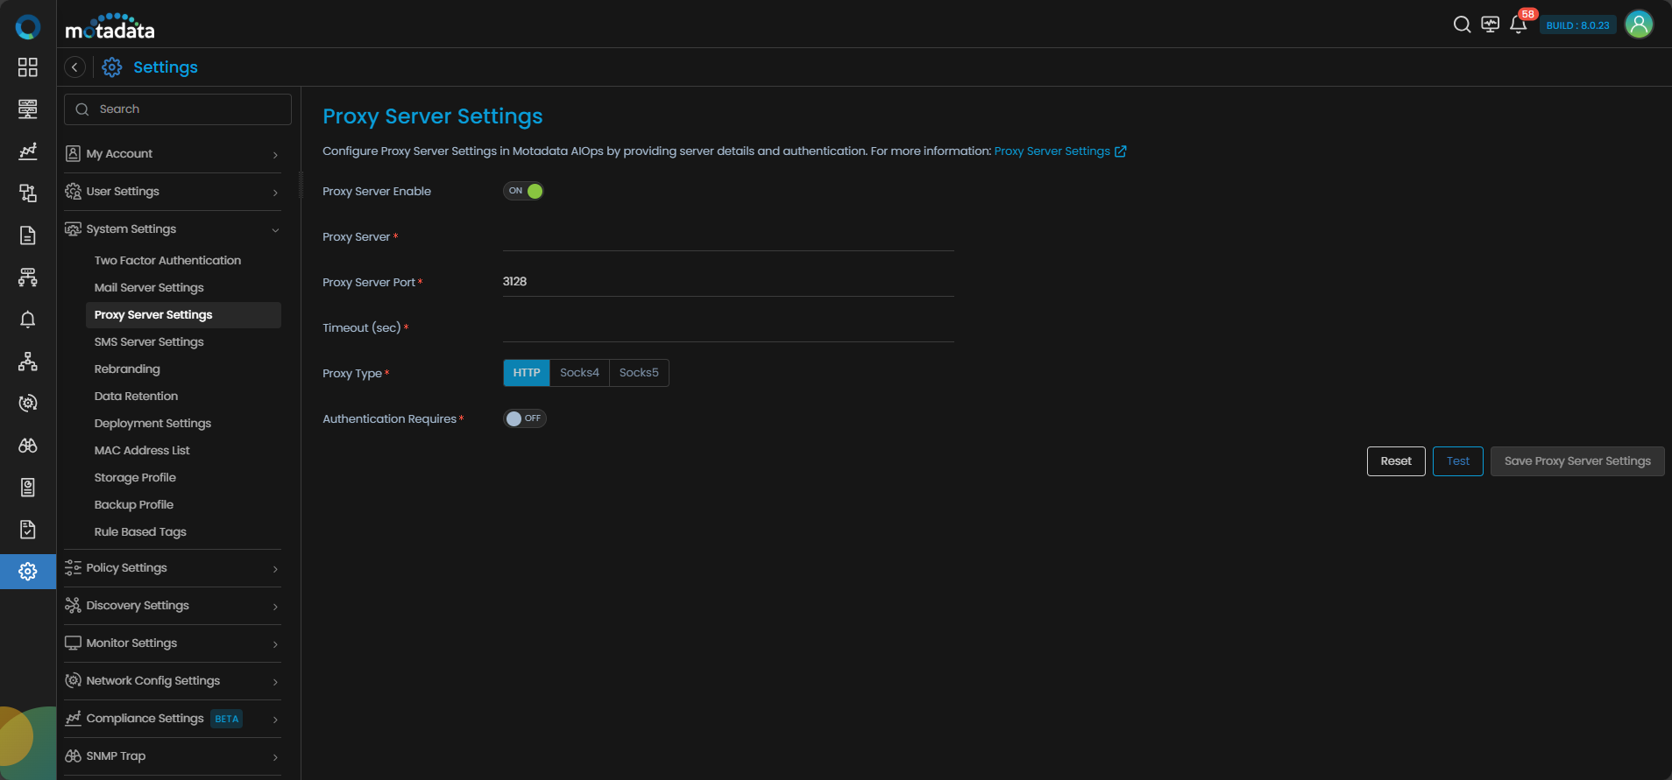Focus the settings Search field
Image resolution: width=1672 pixels, height=780 pixels.
178,109
